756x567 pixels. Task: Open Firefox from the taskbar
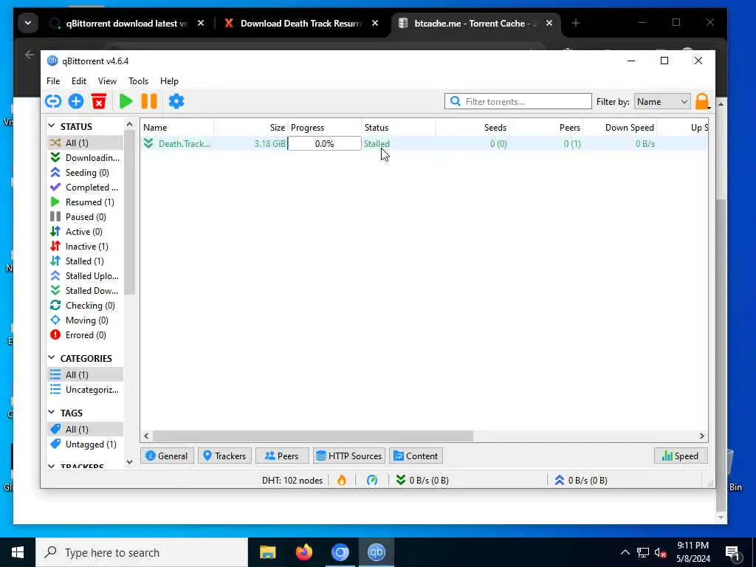[303, 552]
